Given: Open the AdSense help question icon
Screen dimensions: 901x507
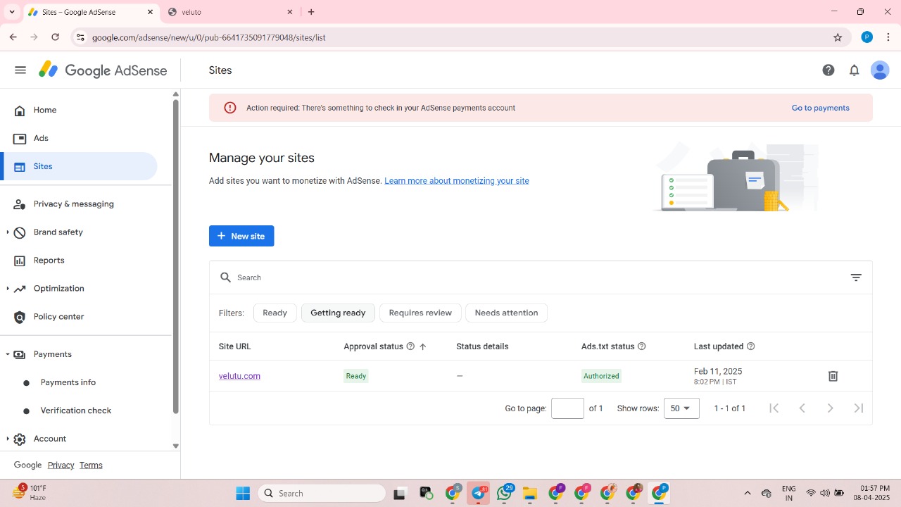Looking at the screenshot, I should [x=828, y=70].
